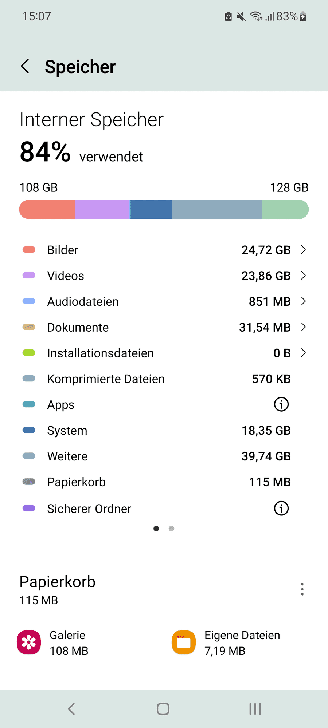Screen dimensions: 328x728
Task: Open Eigene Dateien folder icon
Action: (x=184, y=642)
